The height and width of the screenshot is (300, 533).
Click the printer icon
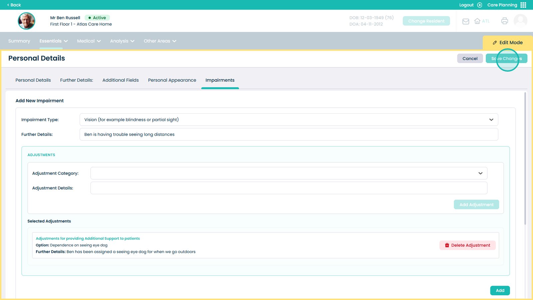504,21
